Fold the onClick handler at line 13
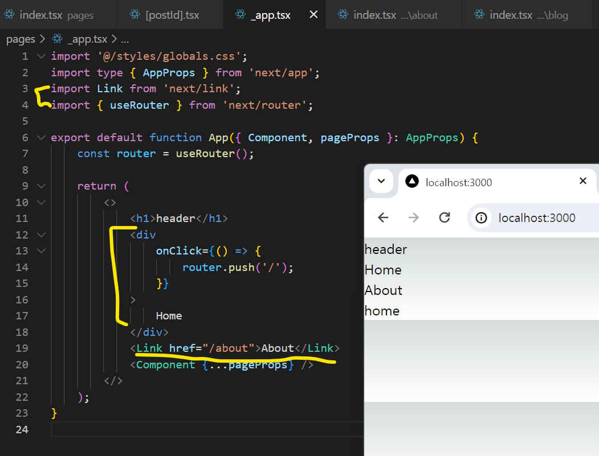The width and height of the screenshot is (599, 456). tap(41, 250)
